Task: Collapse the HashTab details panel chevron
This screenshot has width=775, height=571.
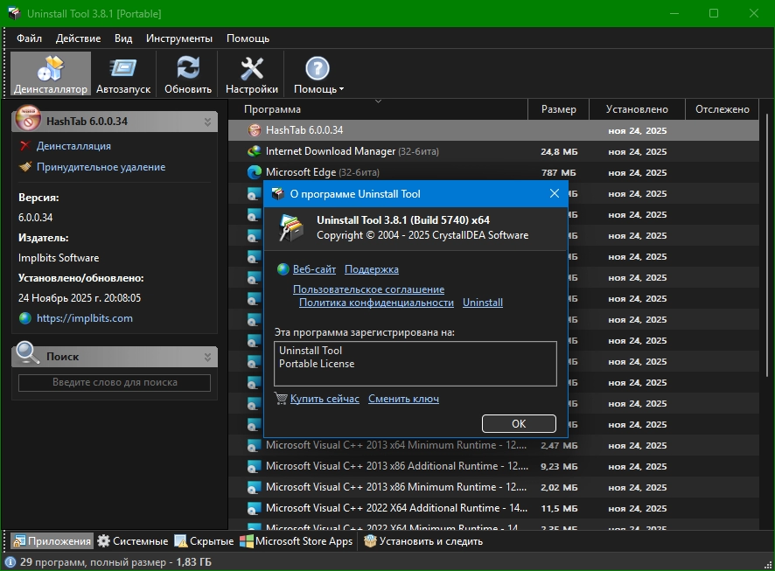Action: point(208,122)
